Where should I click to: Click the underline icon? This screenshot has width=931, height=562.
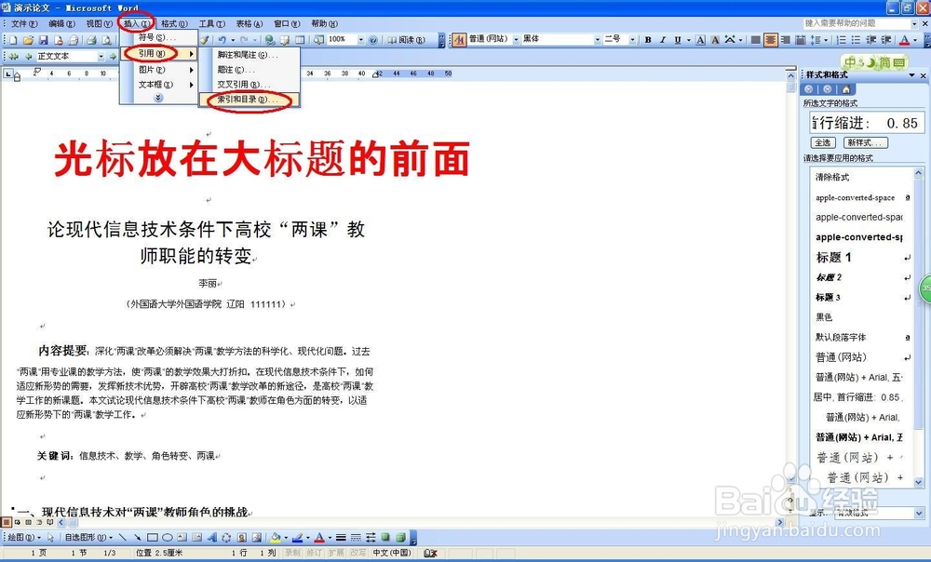point(677,41)
